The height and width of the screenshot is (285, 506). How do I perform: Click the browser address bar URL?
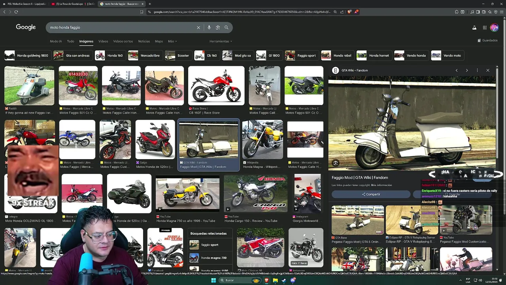coord(241,12)
